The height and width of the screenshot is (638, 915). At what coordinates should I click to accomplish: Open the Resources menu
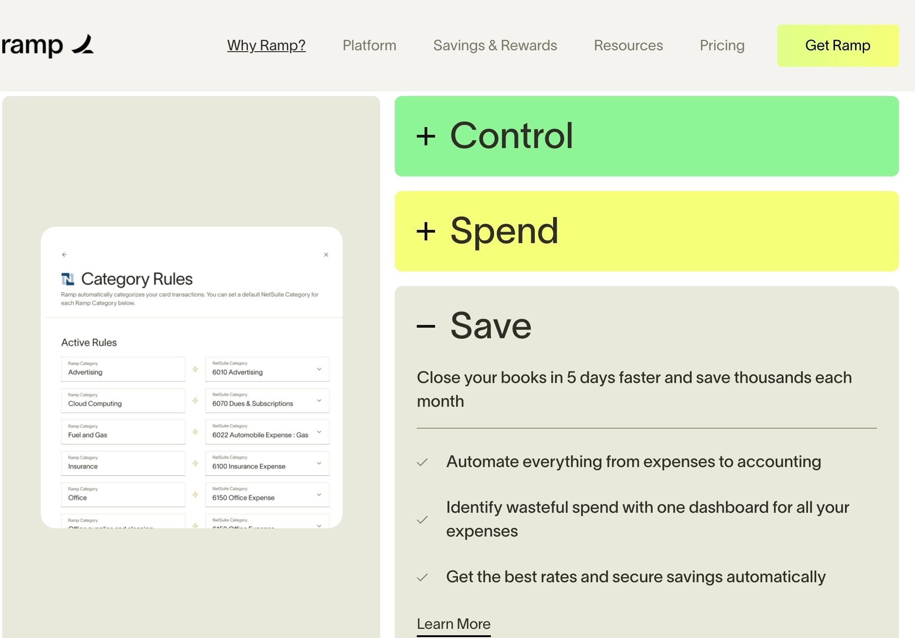pos(628,45)
